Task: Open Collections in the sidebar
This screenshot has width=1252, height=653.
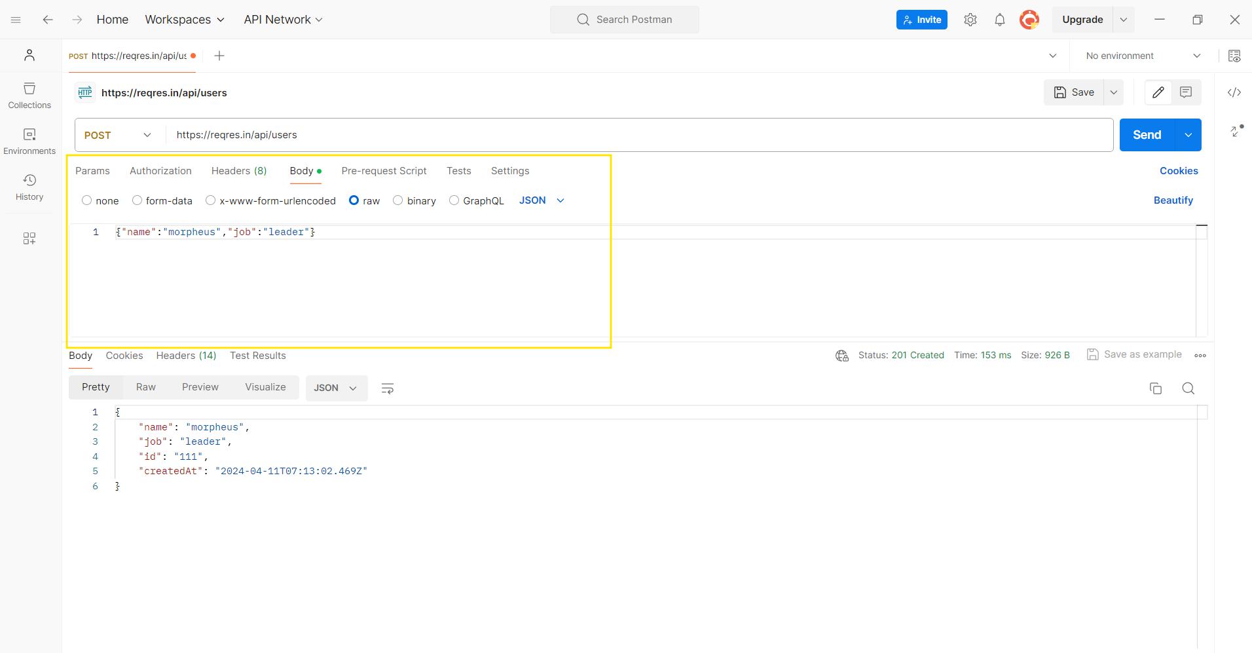Action: pyautogui.click(x=29, y=96)
